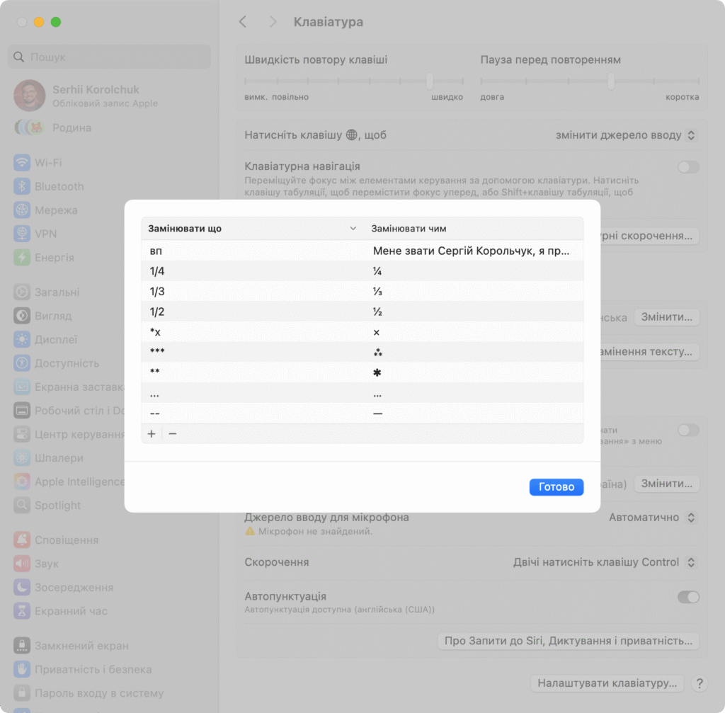Disable the Автопунктуація switch
This screenshot has width=725, height=713.
687,597
